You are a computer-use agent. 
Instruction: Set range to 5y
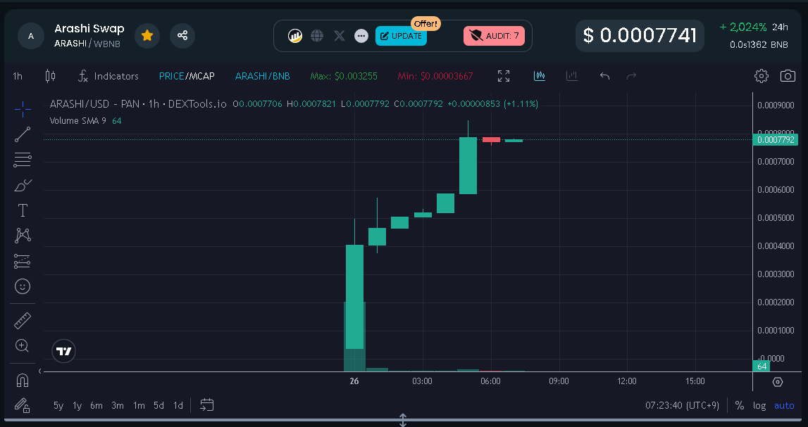[x=58, y=405]
